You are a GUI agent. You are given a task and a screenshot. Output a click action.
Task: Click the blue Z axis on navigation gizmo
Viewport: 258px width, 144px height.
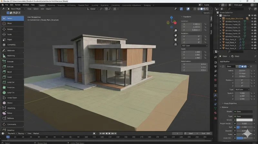[x=171, y=17]
